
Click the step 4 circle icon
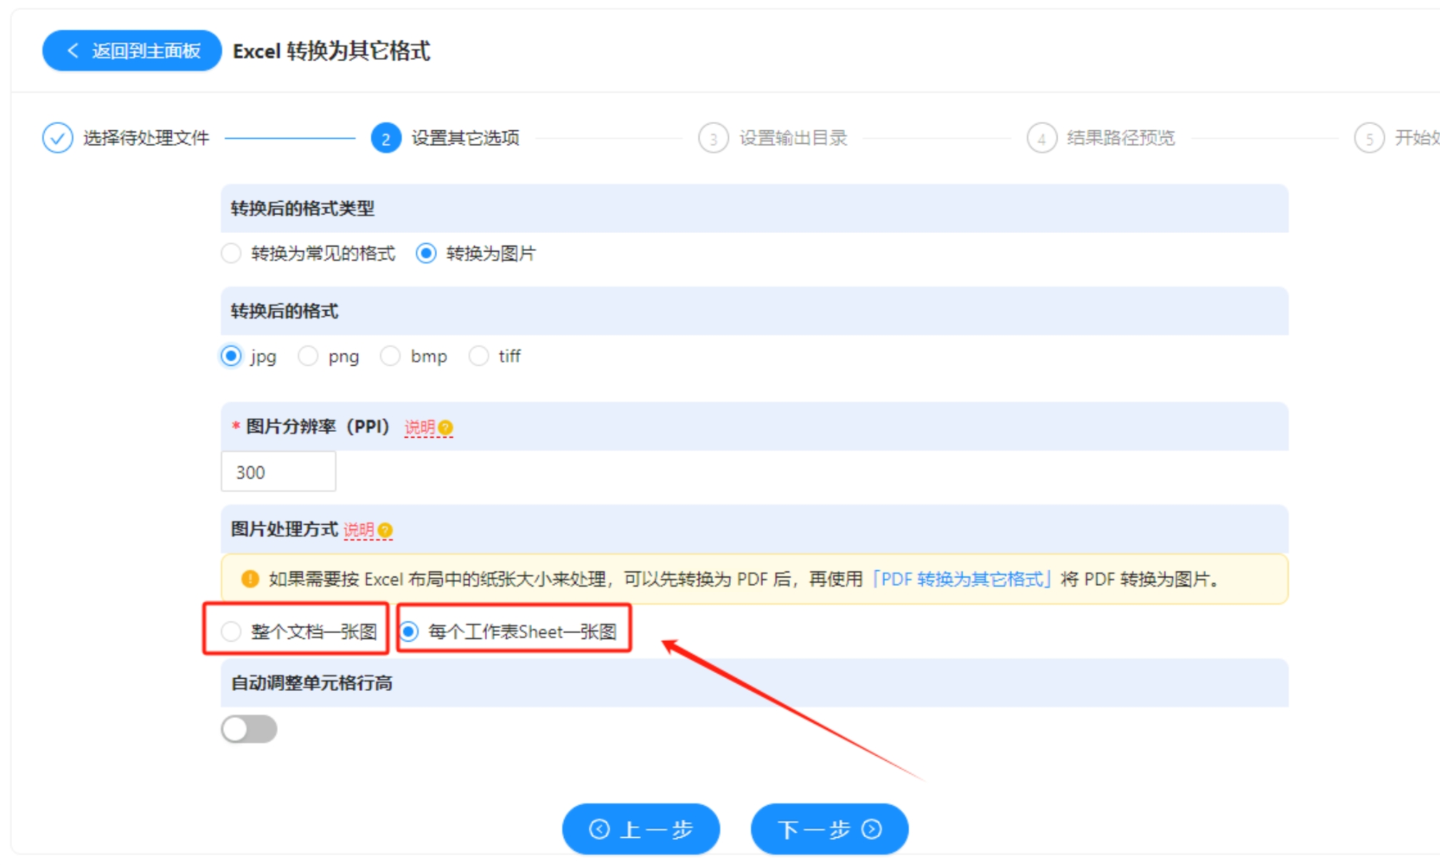click(1041, 138)
